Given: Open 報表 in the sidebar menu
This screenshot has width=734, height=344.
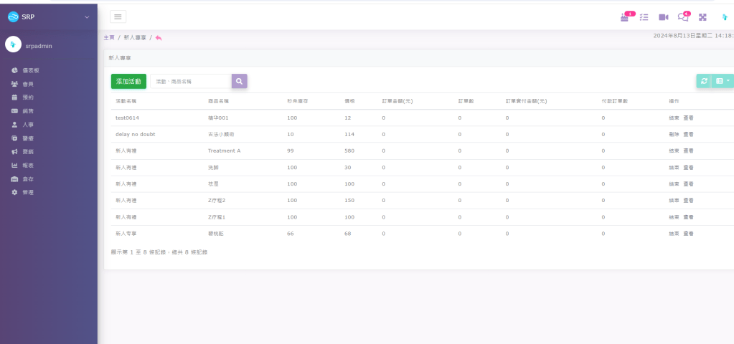Looking at the screenshot, I should click(28, 166).
